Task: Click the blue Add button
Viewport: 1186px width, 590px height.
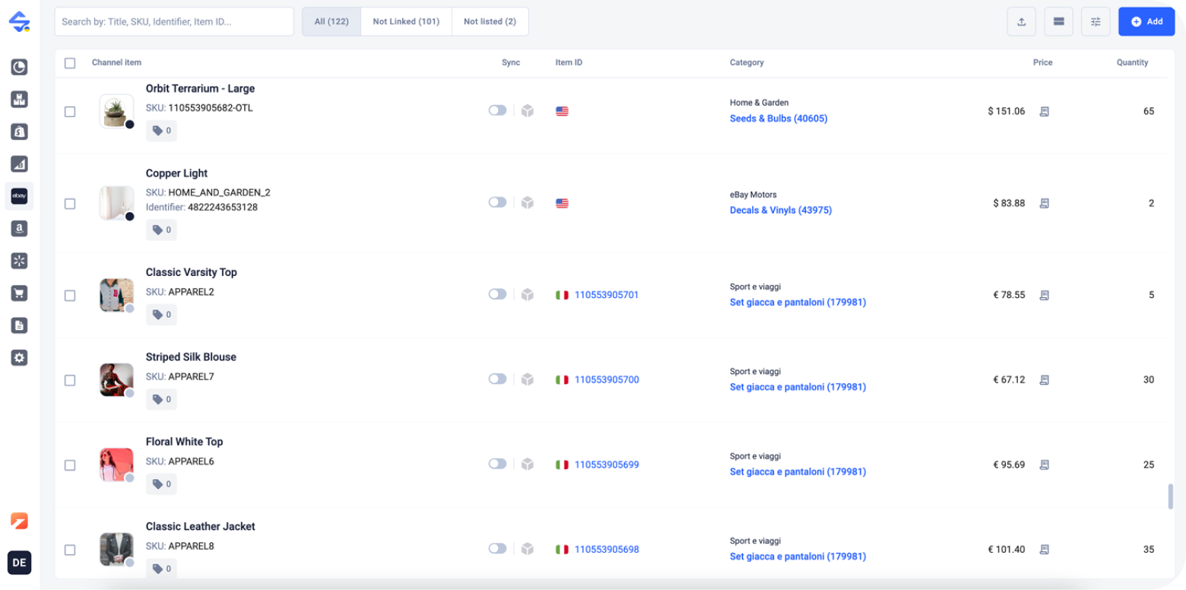Action: (1146, 22)
